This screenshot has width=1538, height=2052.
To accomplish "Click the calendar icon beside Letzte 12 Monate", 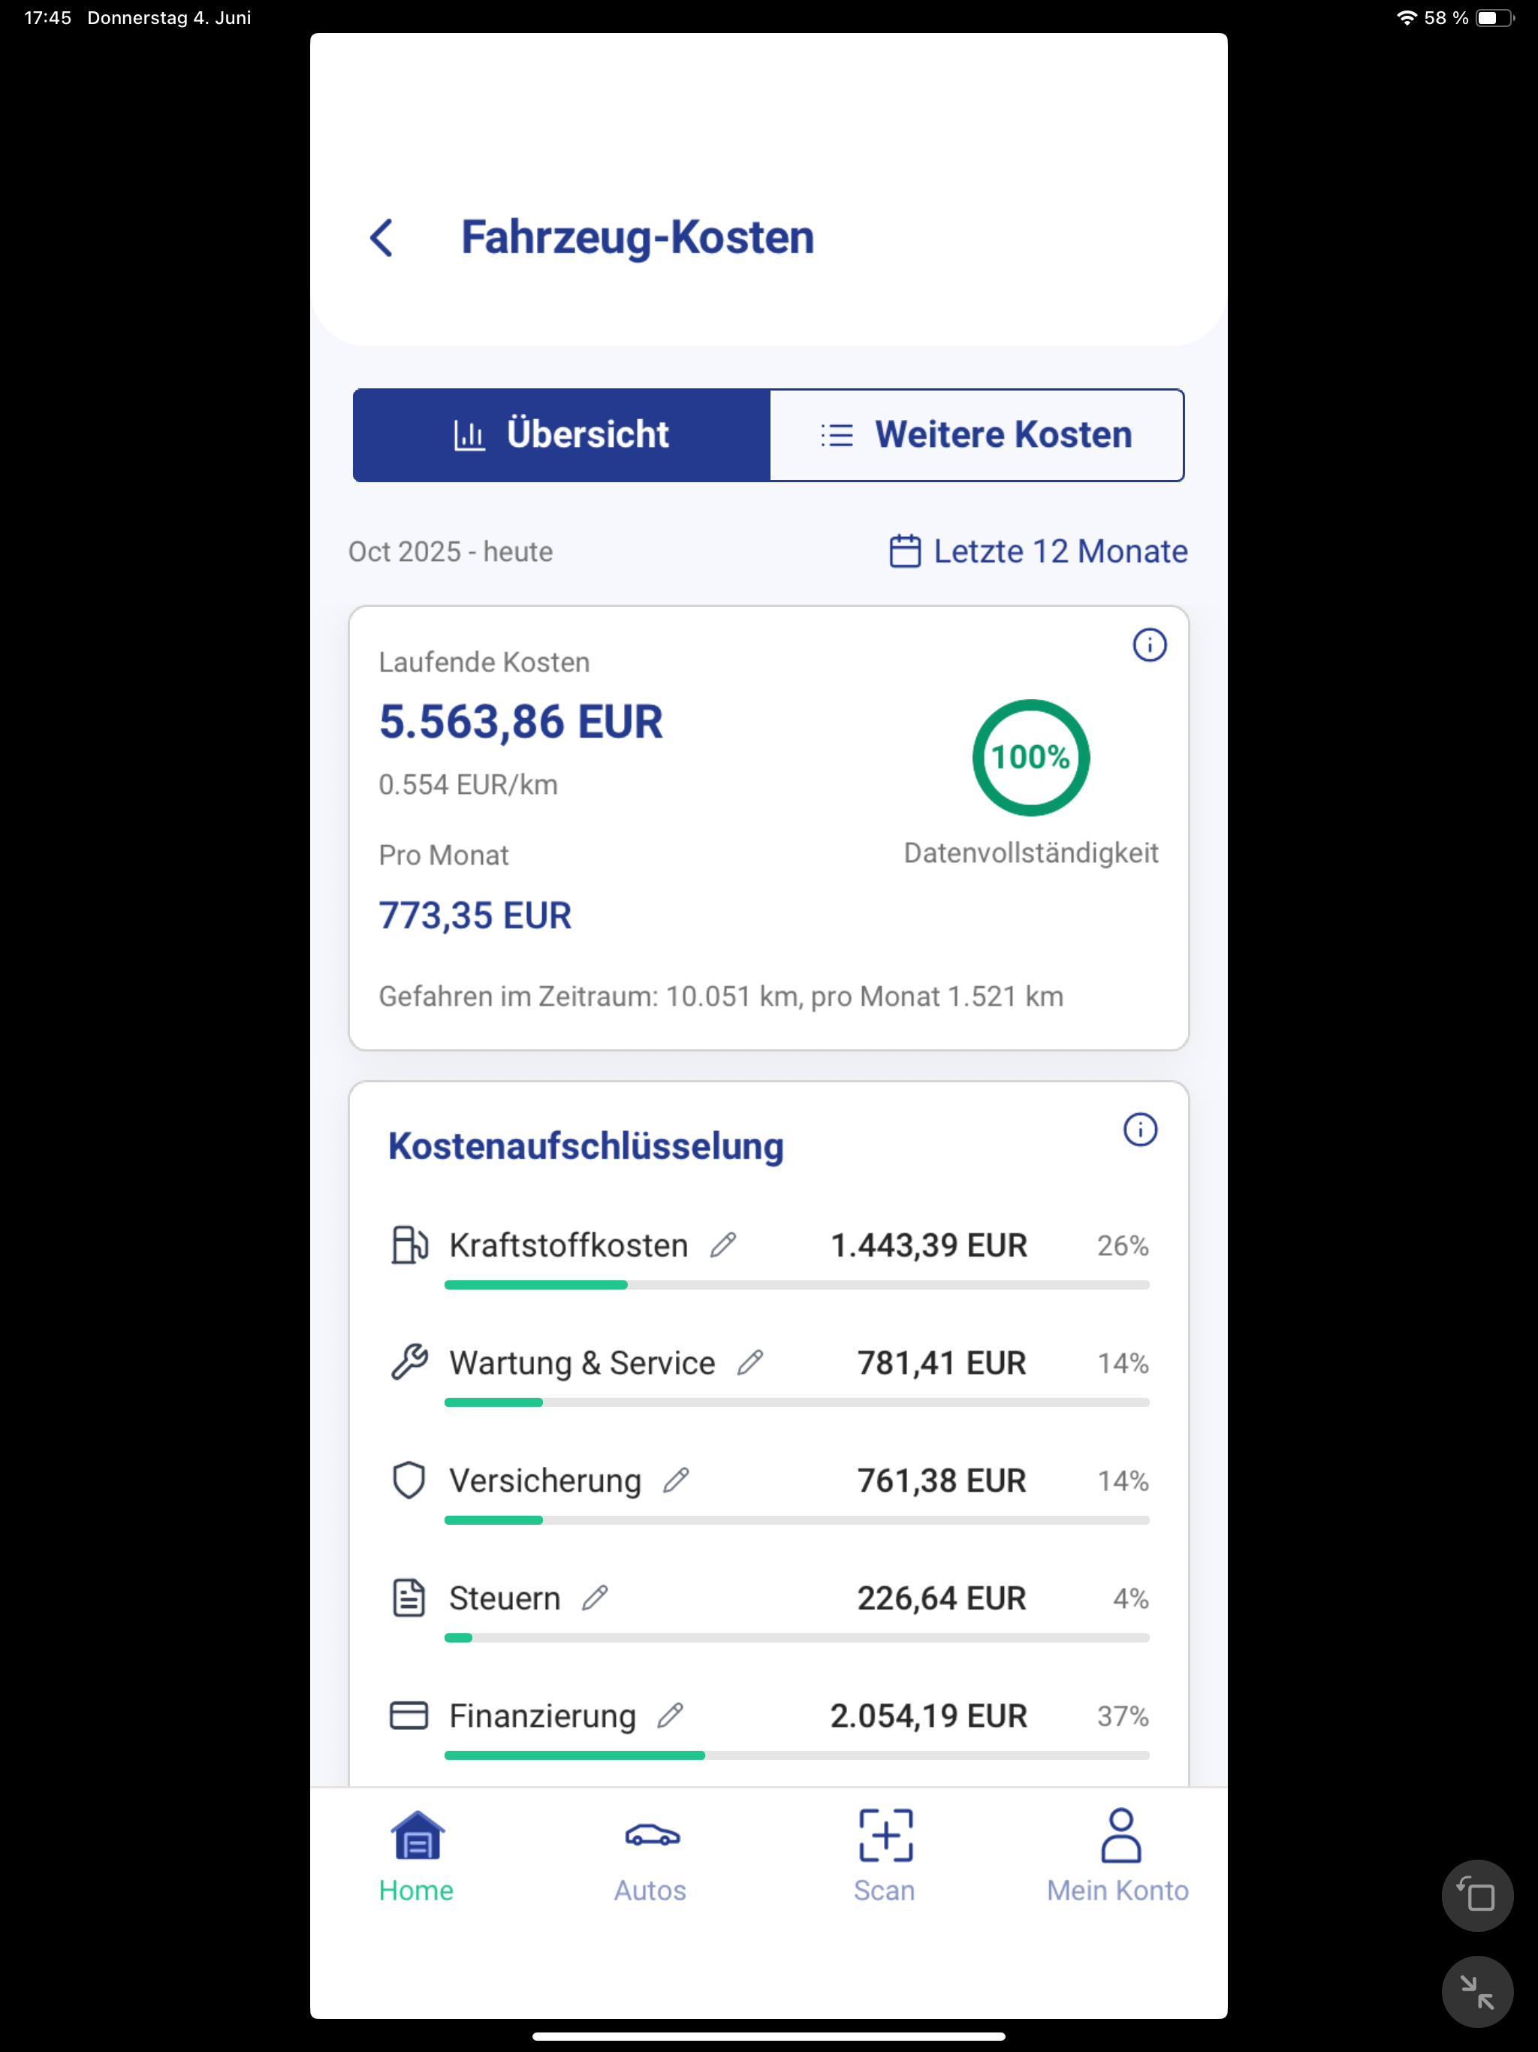I will pyautogui.click(x=904, y=551).
